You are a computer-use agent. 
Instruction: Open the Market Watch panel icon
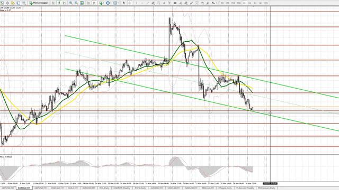(2, 3)
